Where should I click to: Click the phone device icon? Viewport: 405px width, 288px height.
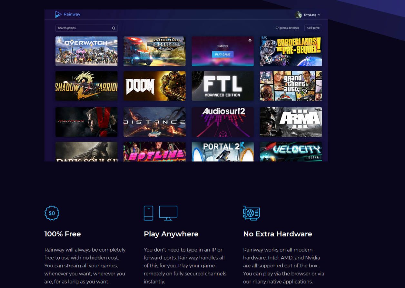click(x=148, y=213)
